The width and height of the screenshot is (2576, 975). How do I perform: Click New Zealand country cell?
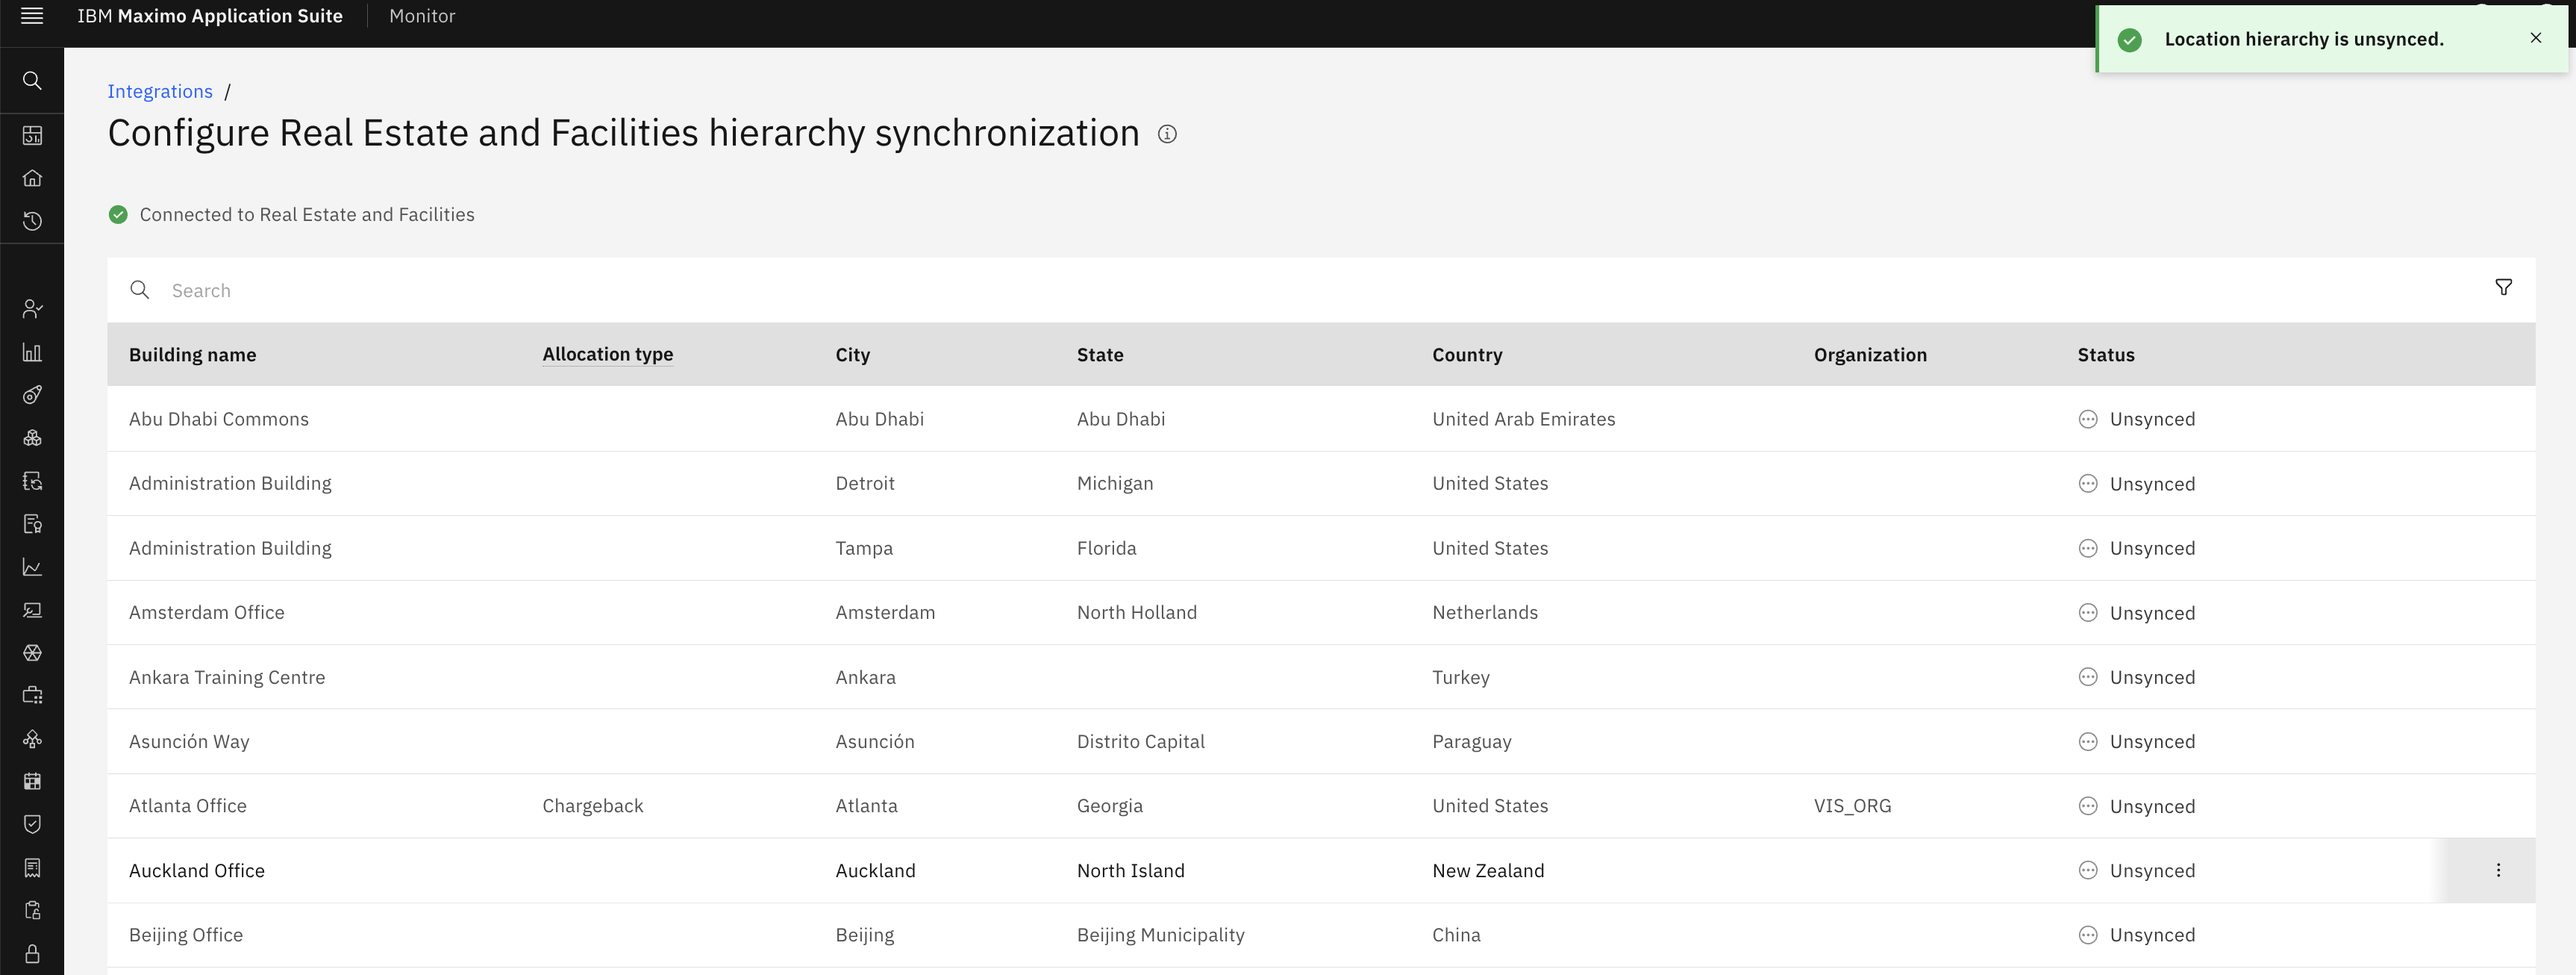tap(1488, 871)
